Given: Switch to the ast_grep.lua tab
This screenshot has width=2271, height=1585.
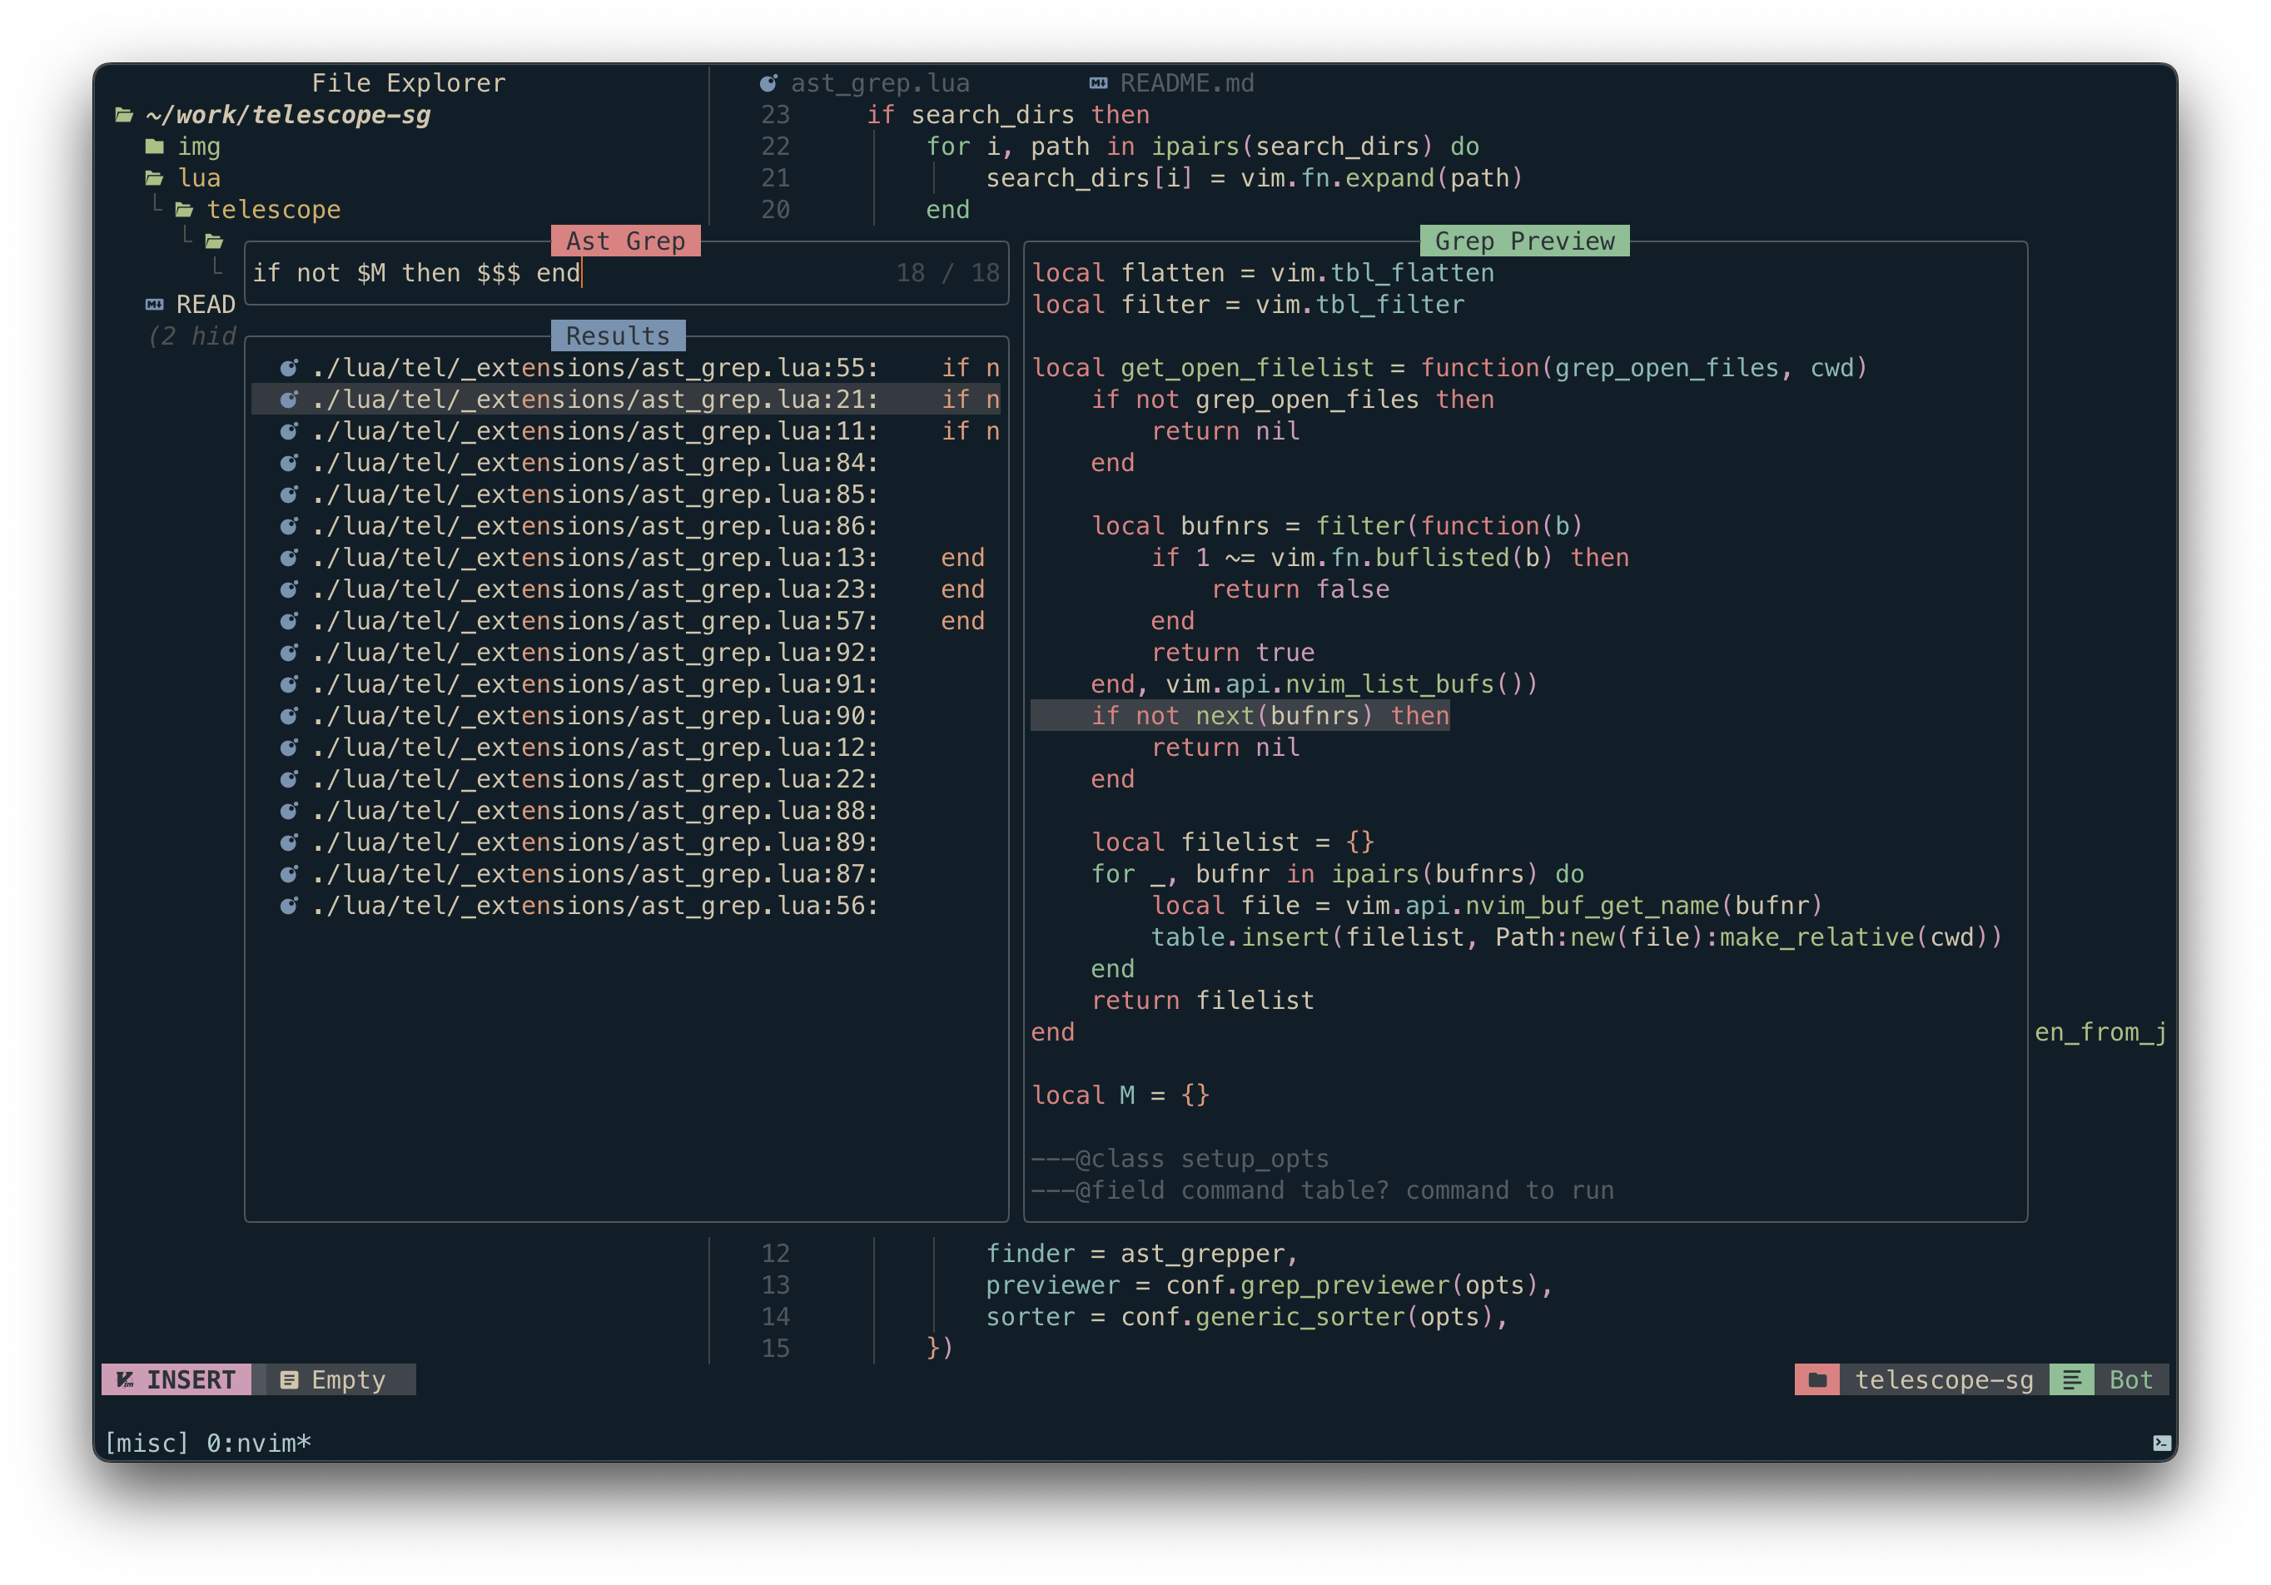Looking at the screenshot, I should point(878,83).
